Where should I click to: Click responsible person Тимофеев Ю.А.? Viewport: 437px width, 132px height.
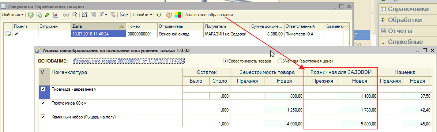tap(304, 34)
